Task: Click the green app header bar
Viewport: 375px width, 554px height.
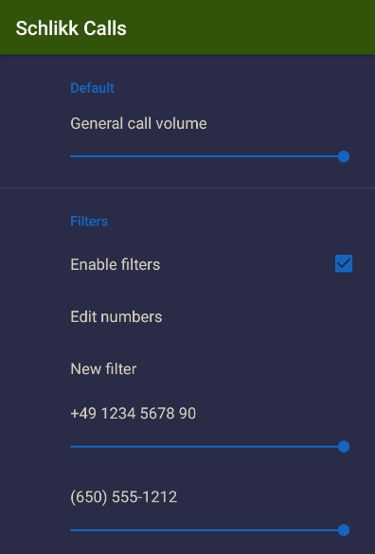Action: pyautogui.click(x=187, y=27)
